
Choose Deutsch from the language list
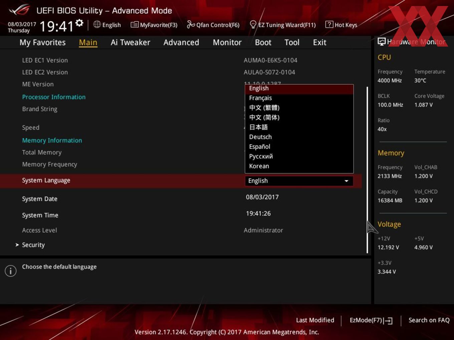click(x=299, y=137)
